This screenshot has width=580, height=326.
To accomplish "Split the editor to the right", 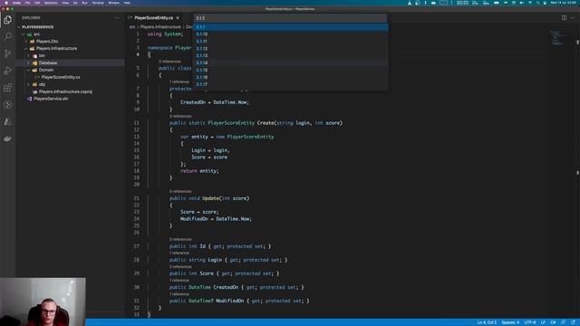I will [x=564, y=17].
